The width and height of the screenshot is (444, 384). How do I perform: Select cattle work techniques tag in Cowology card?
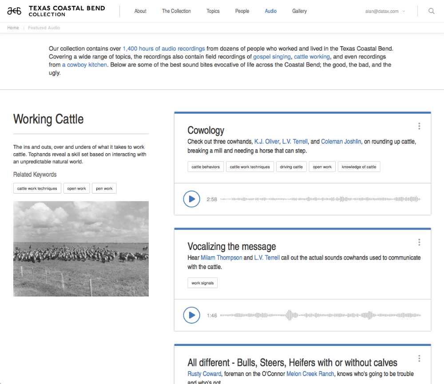click(x=250, y=167)
